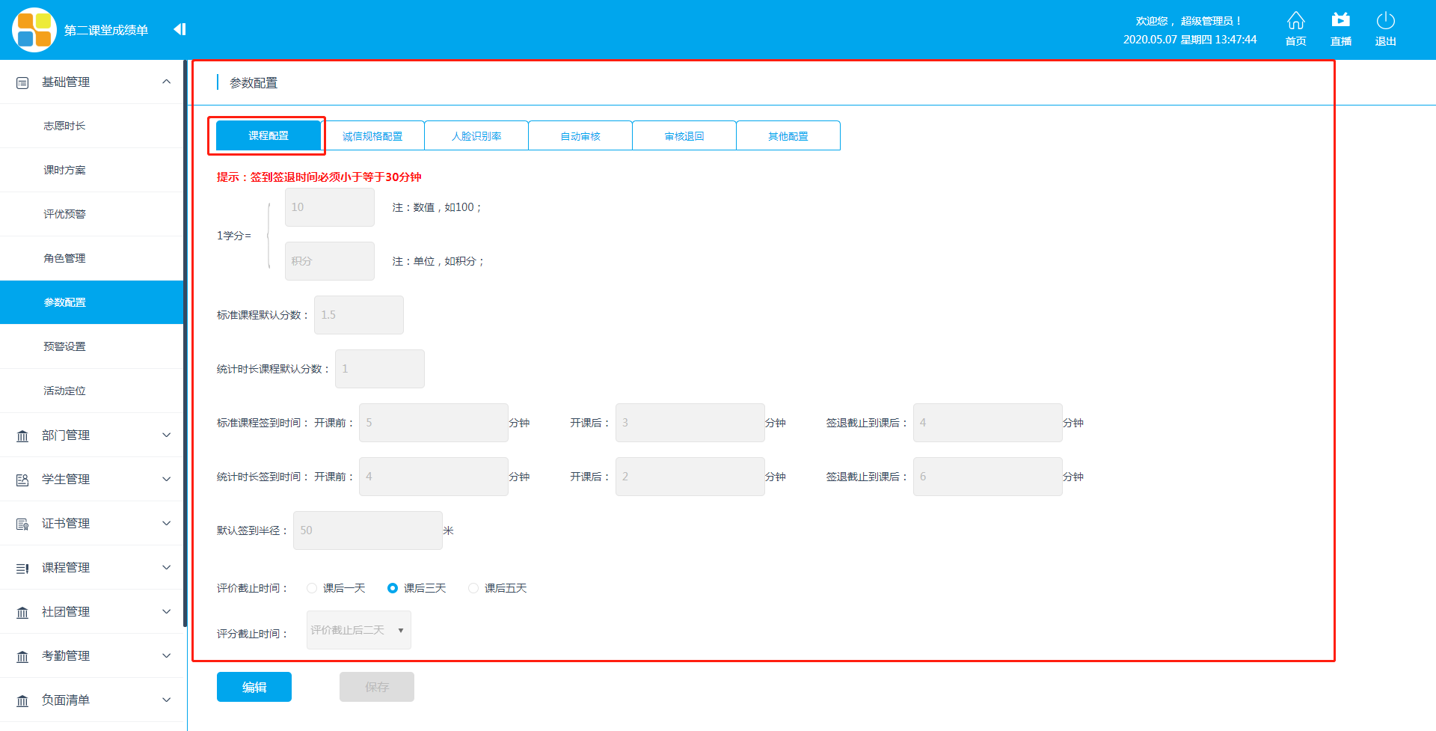Open the live broadcast (直播) icon
The image size is (1436, 731).
click(1340, 29)
